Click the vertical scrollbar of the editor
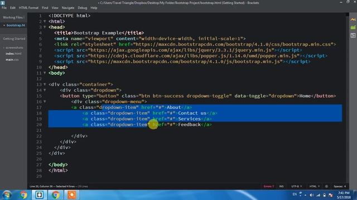 [347, 98]
